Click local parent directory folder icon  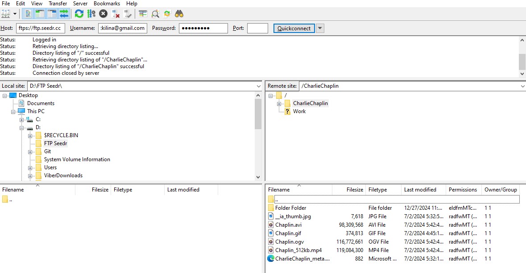click(5, 200)
